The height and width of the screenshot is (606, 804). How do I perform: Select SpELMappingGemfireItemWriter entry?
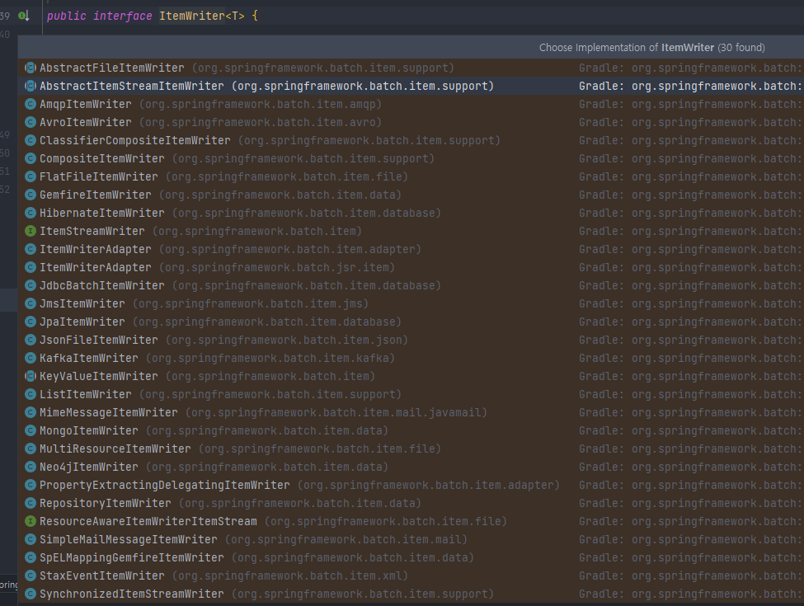(411, 558)
